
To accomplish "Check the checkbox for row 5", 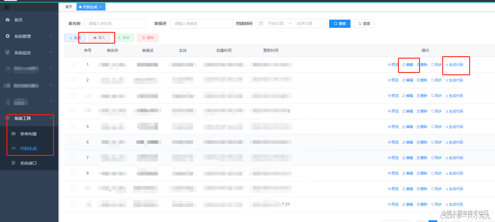I will [x=72, y=127].
